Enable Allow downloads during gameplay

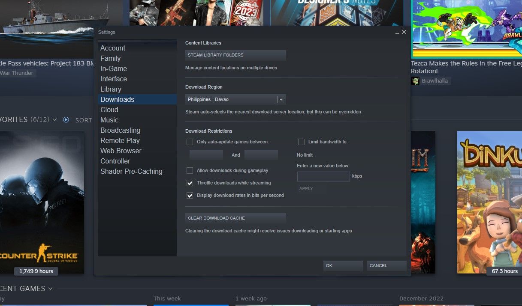pyautogui.click(x=190, y=170)
